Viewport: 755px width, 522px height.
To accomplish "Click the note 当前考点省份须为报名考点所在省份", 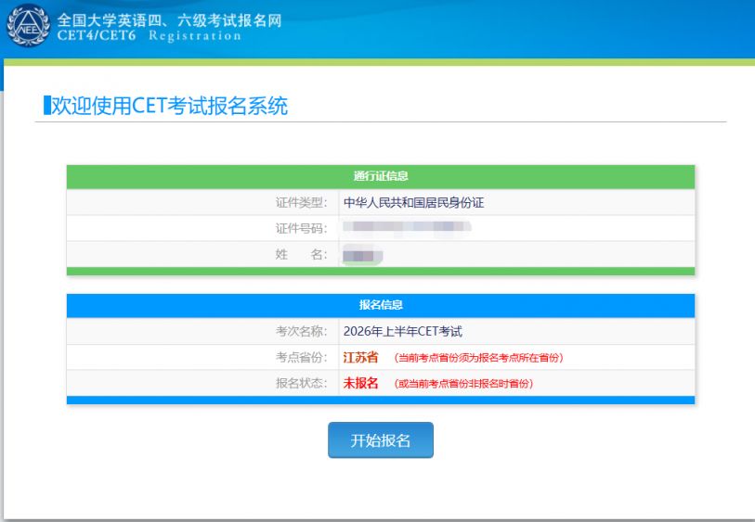I will point(478,358).
